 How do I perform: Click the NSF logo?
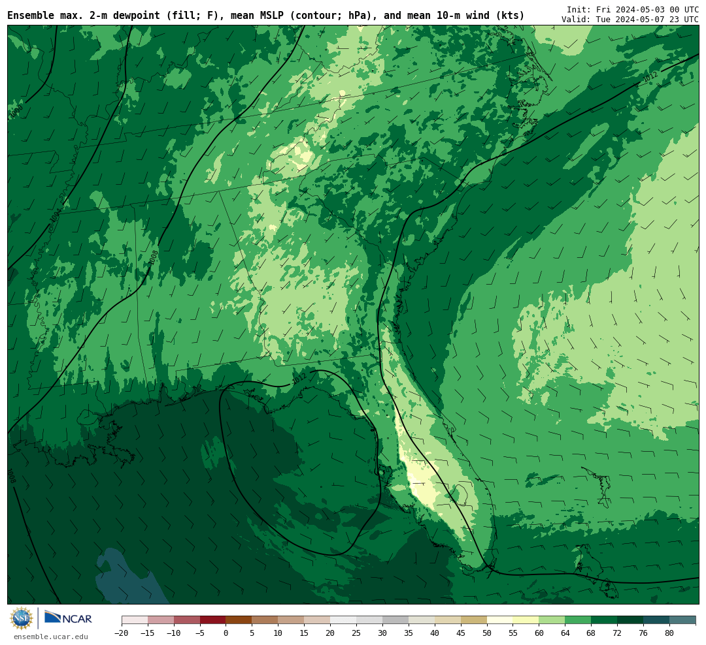click(21, 618)
